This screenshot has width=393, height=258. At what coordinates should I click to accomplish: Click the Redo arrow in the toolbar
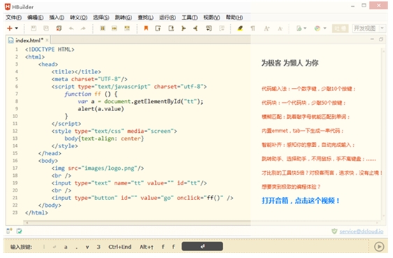coord(83,29)
